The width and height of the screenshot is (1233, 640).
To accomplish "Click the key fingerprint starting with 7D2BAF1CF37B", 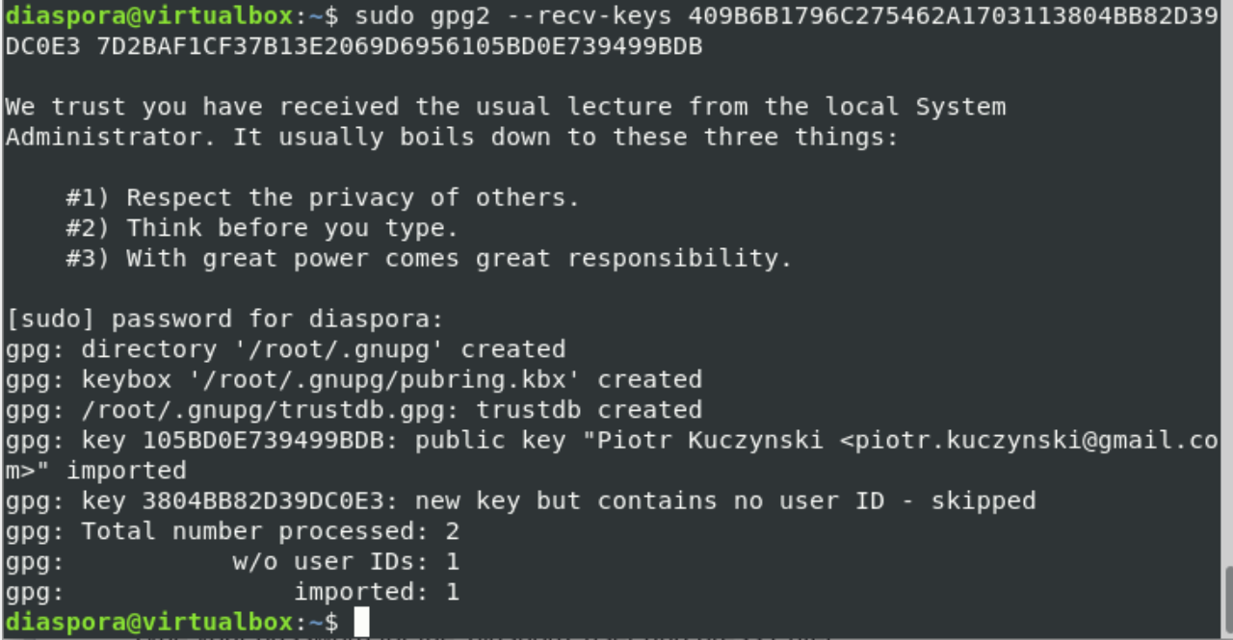I will (399, 46).
